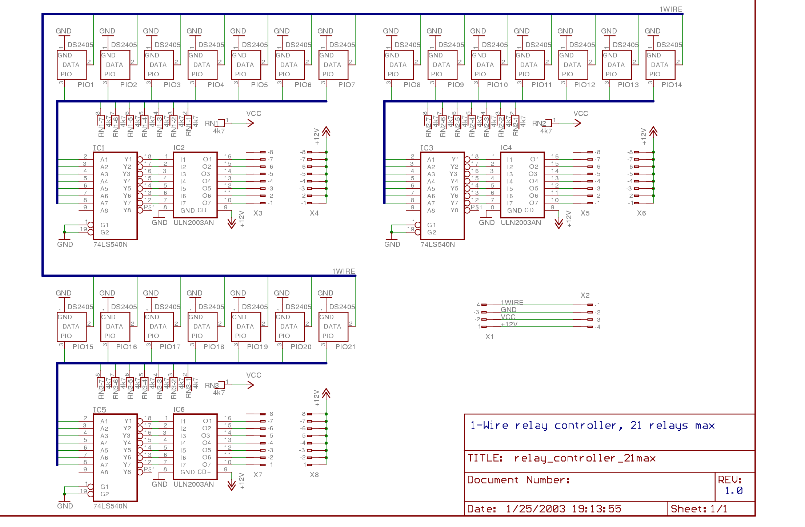This screenshot has height=527, width=805.
Task: Select the +12V arrow above connector X4
Action: (x=326, y=132)
